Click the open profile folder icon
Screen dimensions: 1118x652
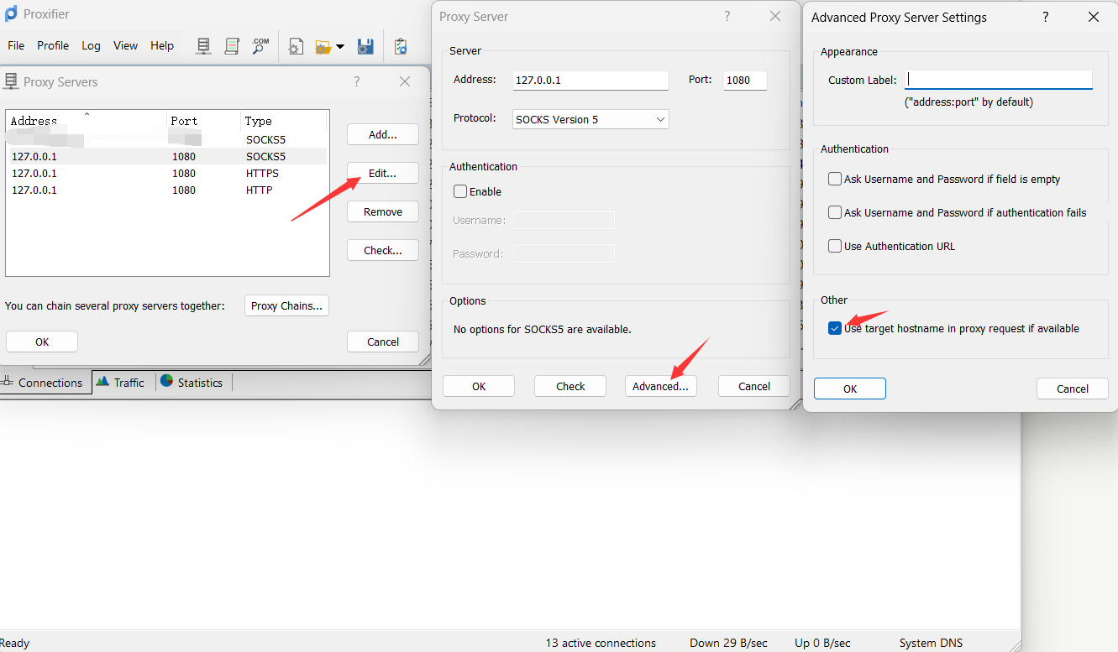[x=323, y=47]
